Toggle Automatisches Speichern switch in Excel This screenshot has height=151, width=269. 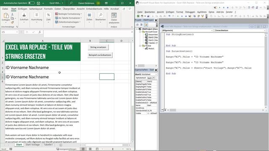coord(32,3)
